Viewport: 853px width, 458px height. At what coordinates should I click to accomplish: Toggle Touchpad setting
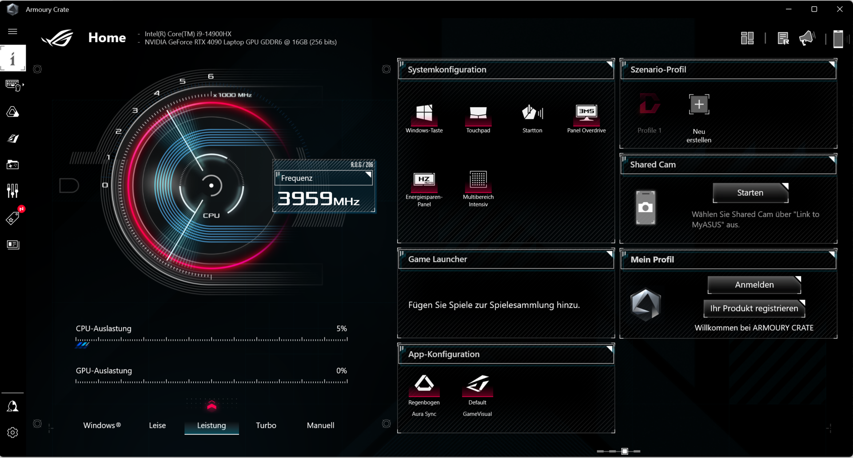tap(478, 118)
